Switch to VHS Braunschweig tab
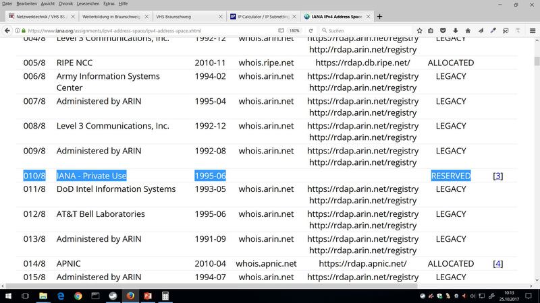This screenshot has height=303, width=540. pos(189,16)
